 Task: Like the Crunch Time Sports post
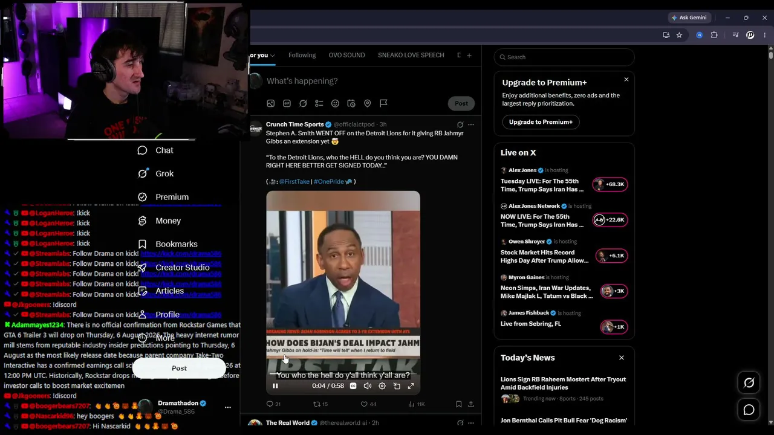click(x=368, y=404)
